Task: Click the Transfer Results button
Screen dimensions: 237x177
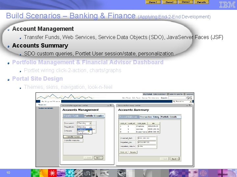Action: [73, 140]
